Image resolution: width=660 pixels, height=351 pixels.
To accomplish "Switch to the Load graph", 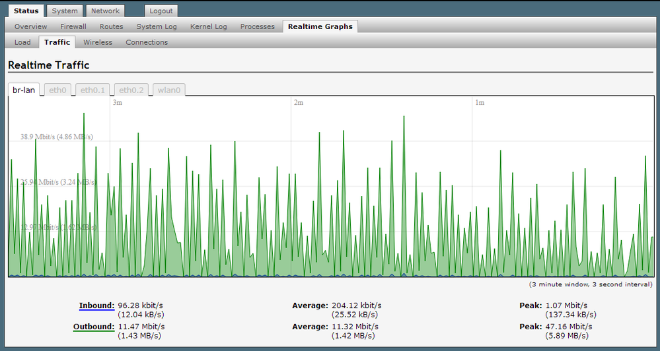I will [22, 42].
